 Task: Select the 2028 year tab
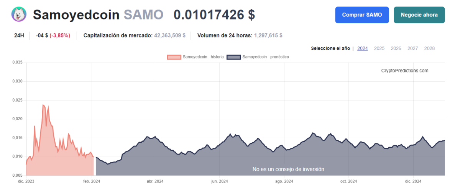click(x=429, y=48)
